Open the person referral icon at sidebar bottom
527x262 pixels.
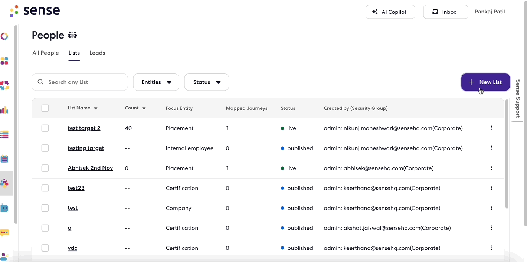click(4, 257)
